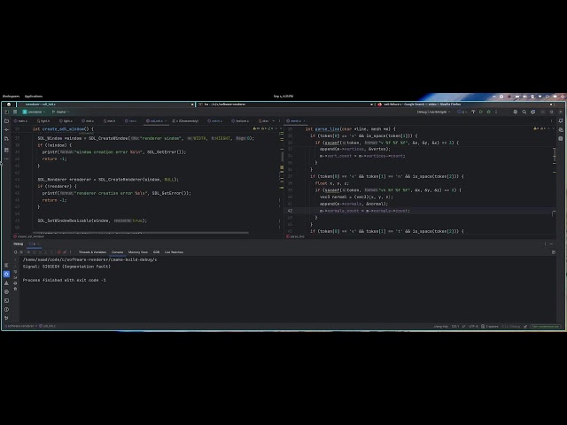Image resolution: width=567 pixels, height=425 pixels.
Task: Click 'Signal: SIGSEGV (Segmentation fault)' console line
Action: [x=66, y=267]
